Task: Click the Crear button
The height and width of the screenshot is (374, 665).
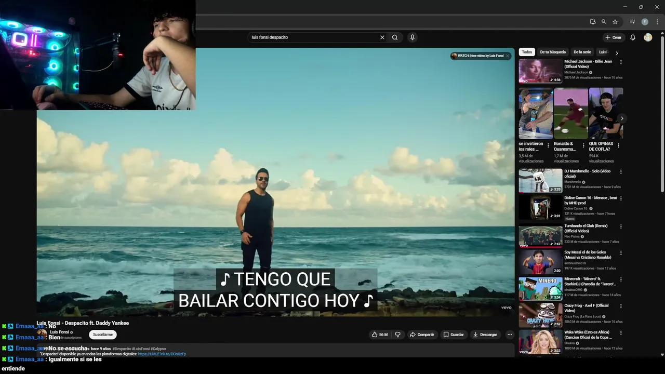Action: [x=613, y=37]
